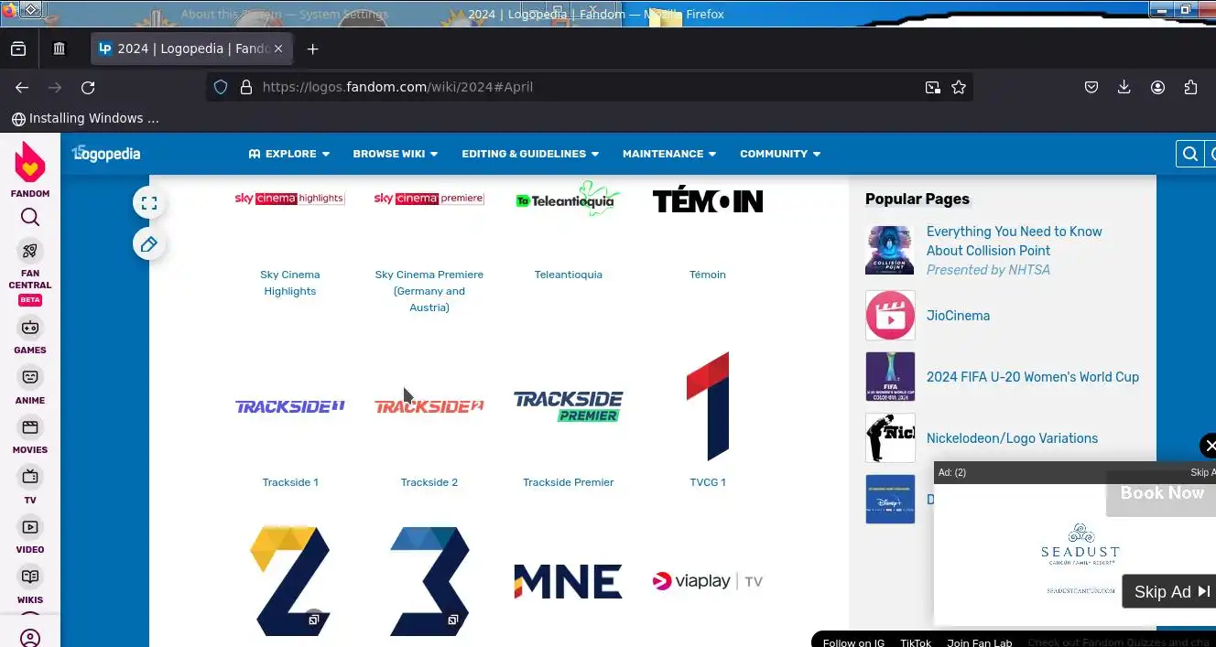Open new tab with plus button
Viewport: 1216px width, 647px height.
312,49
